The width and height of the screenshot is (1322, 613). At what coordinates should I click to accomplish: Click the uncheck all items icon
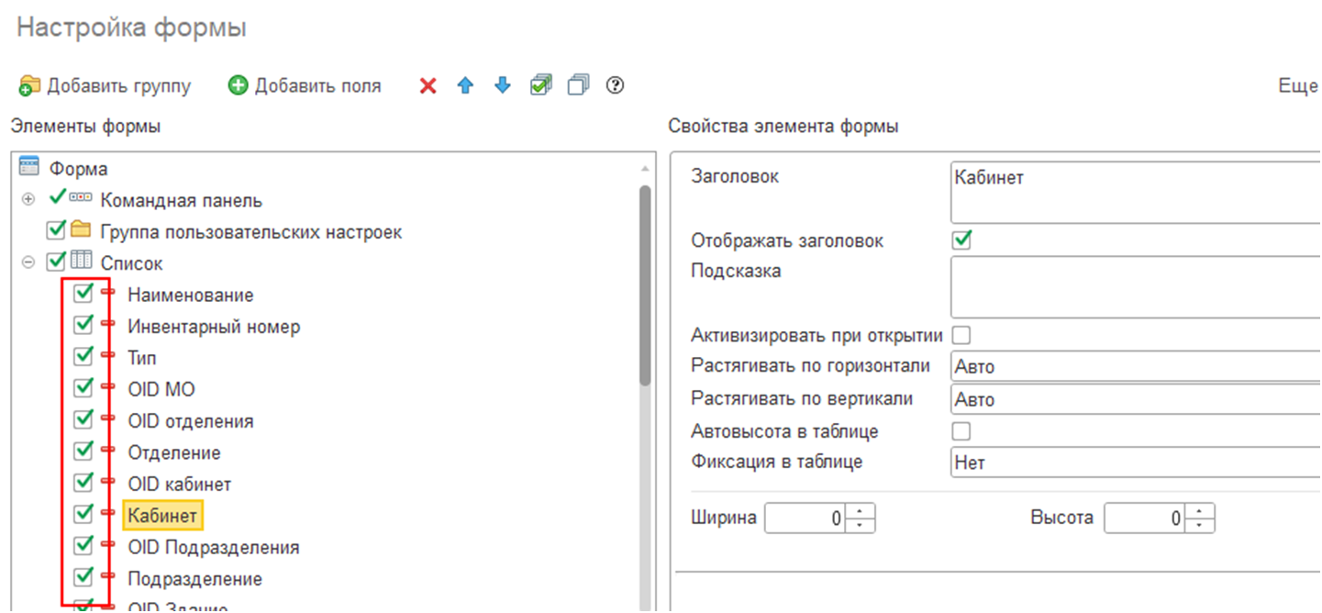click(x=578, y=85)
